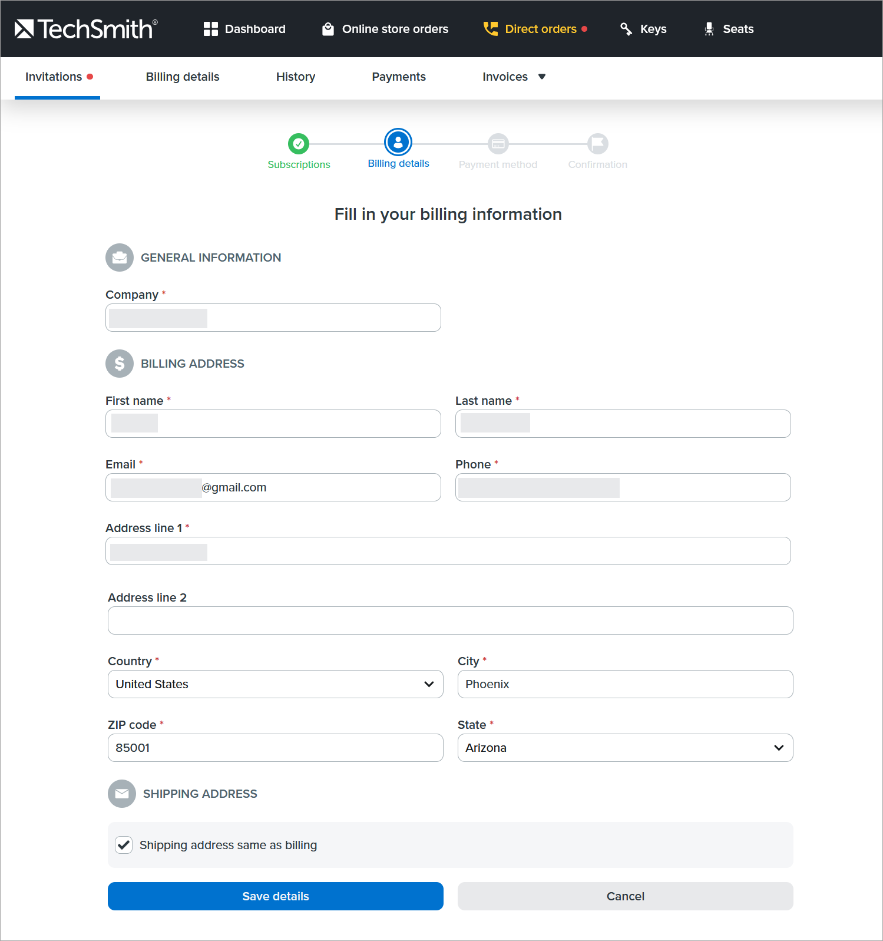The width and height of the screenshot is (883, 941).
Task: Click the Seats chair icon
Action: [709, 29]
